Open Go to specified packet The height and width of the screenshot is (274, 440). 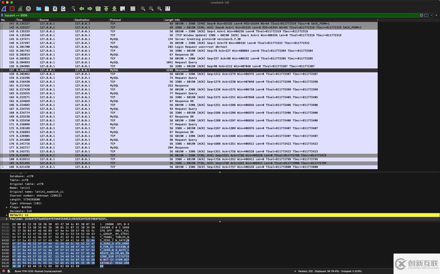[x=98, y=9]
